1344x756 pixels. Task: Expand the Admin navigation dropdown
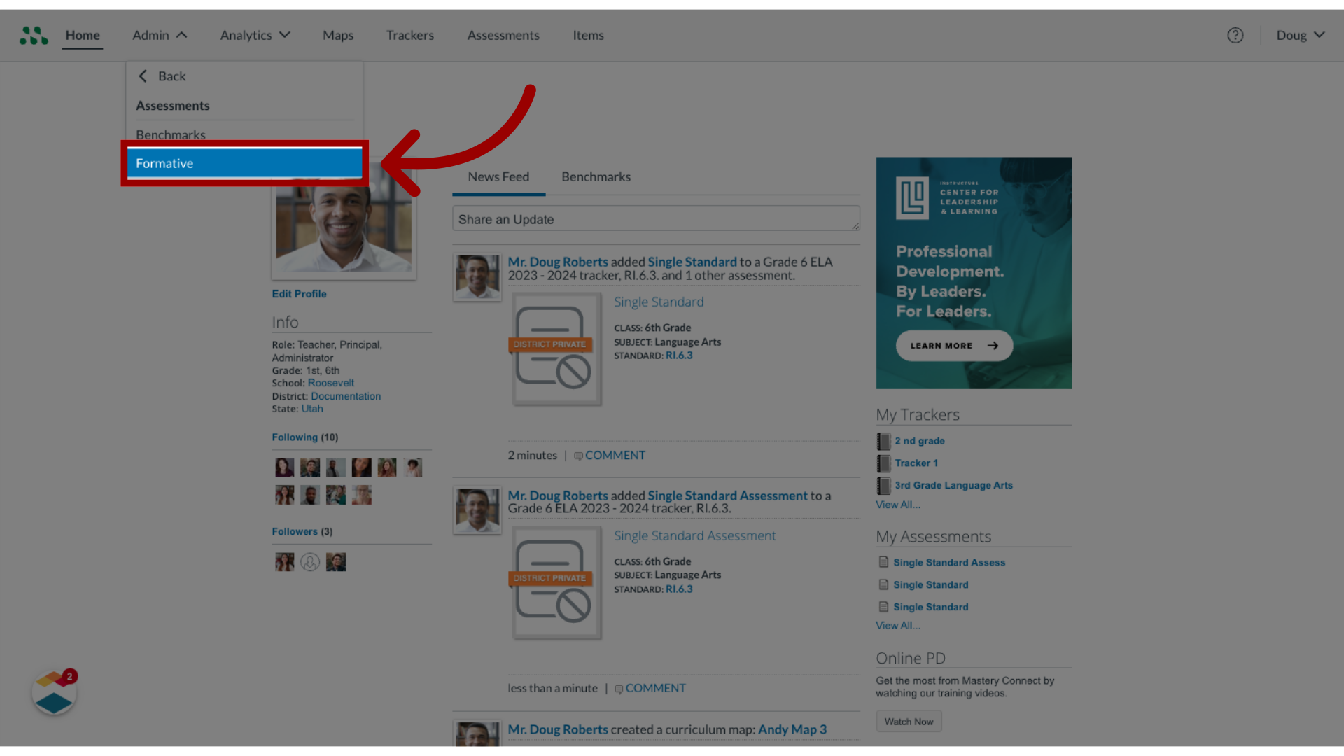(159, 35)
